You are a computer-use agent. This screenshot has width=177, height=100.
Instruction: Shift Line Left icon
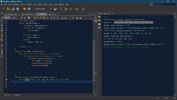point(62,18)
